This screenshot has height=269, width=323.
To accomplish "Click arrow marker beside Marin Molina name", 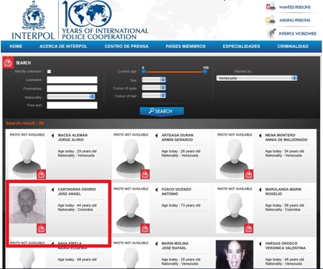I will pos(156,244).
